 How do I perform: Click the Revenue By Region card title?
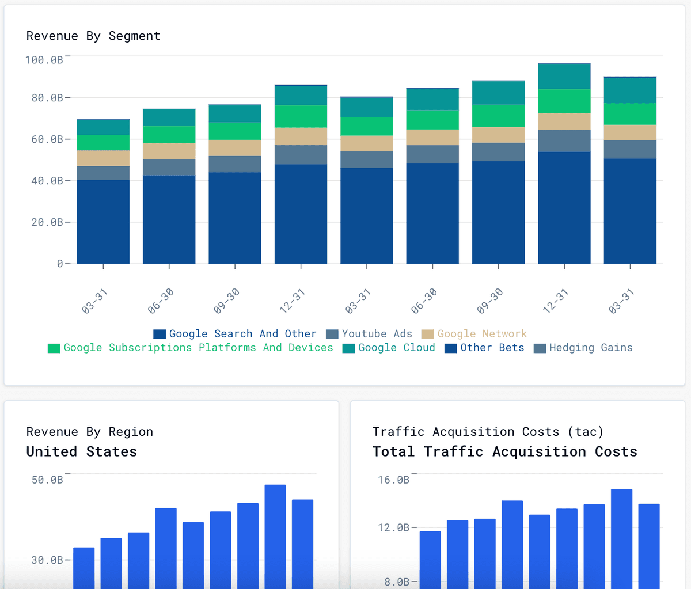pyautogui.click(x=90, y=432)
